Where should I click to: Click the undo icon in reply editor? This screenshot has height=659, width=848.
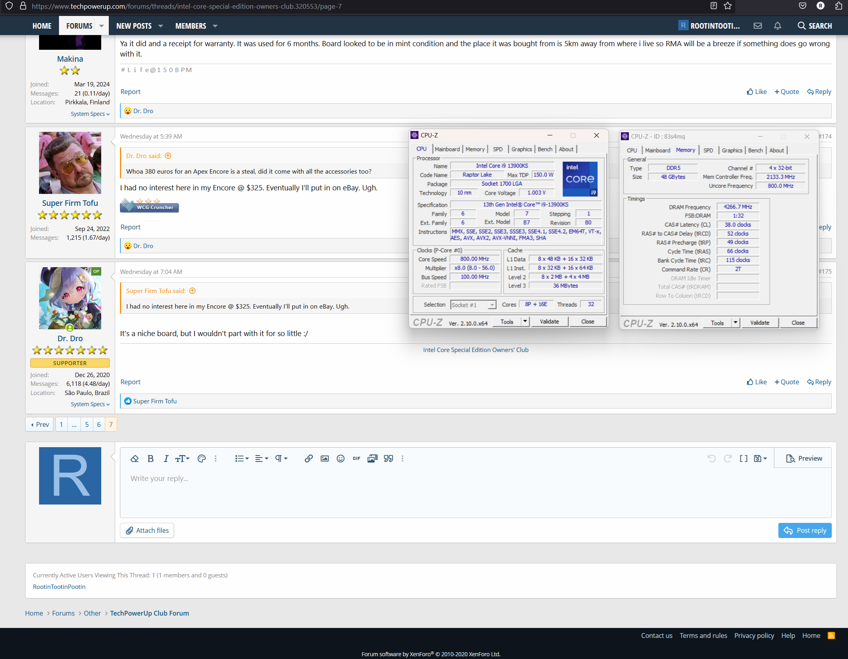click(711, 458)
